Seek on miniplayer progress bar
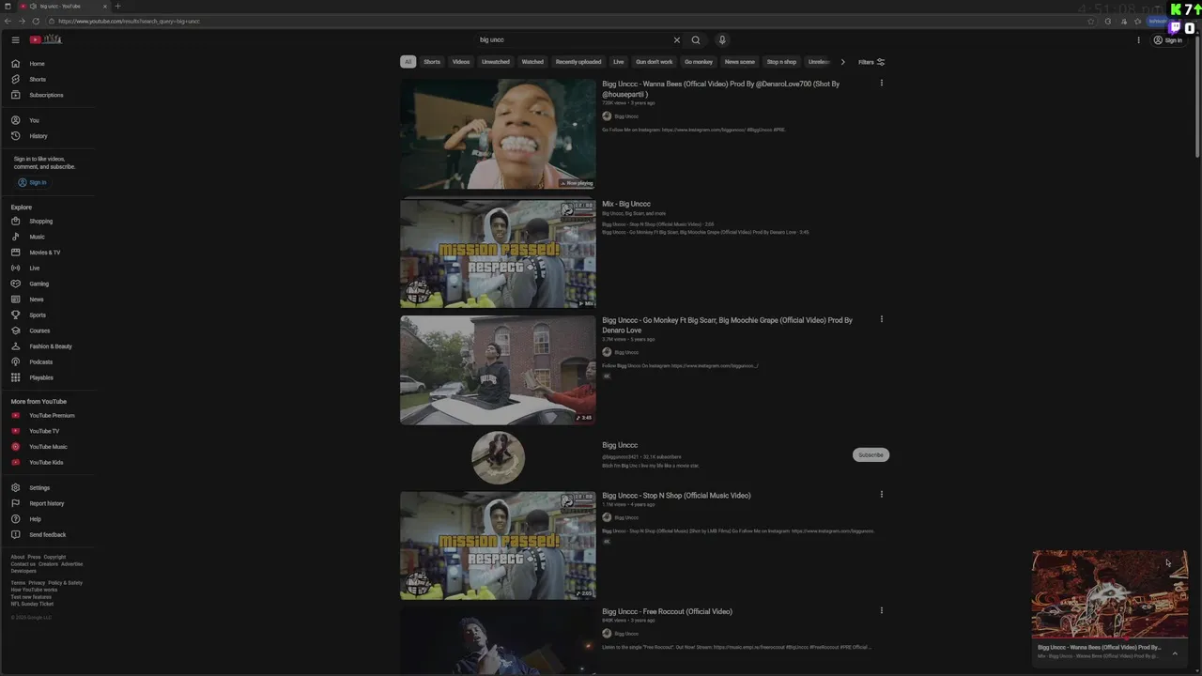Viewport: 1202px width, 676px height. click(x=1110, y=639)
